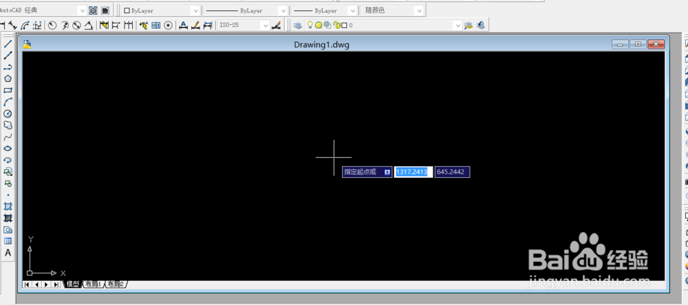The height and width of the screenshot is (305, 688).
Task: Toggle layer 0 freeze sun icon
Action: pos(318,25)
